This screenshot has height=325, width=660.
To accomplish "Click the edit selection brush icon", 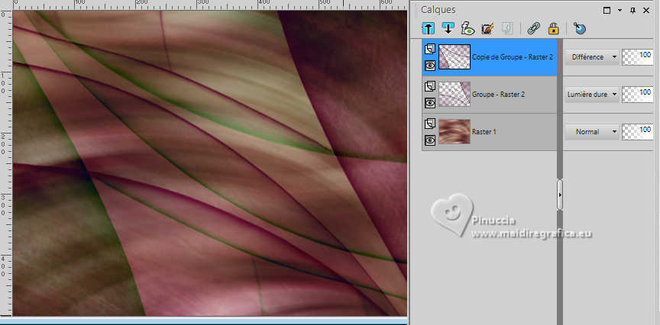I will tap(487, 28).
